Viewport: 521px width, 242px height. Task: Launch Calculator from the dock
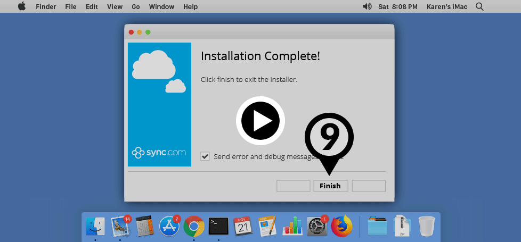[145, 226]
